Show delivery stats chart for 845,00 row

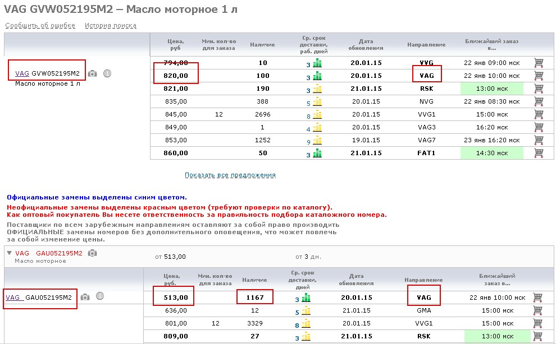317,115
